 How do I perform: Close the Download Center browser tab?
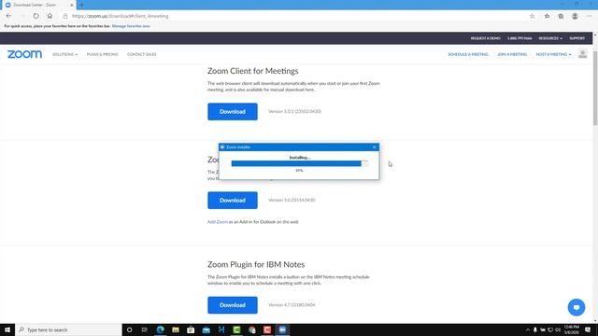pos(72,5)
